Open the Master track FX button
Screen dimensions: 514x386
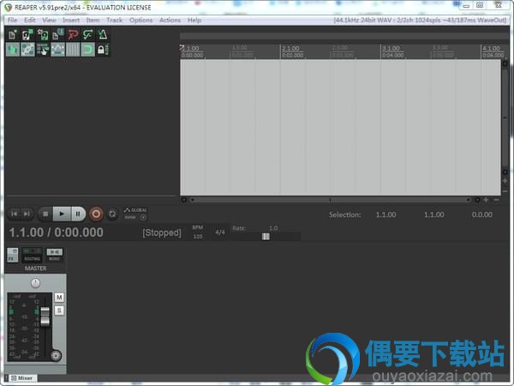click(13, 255)
